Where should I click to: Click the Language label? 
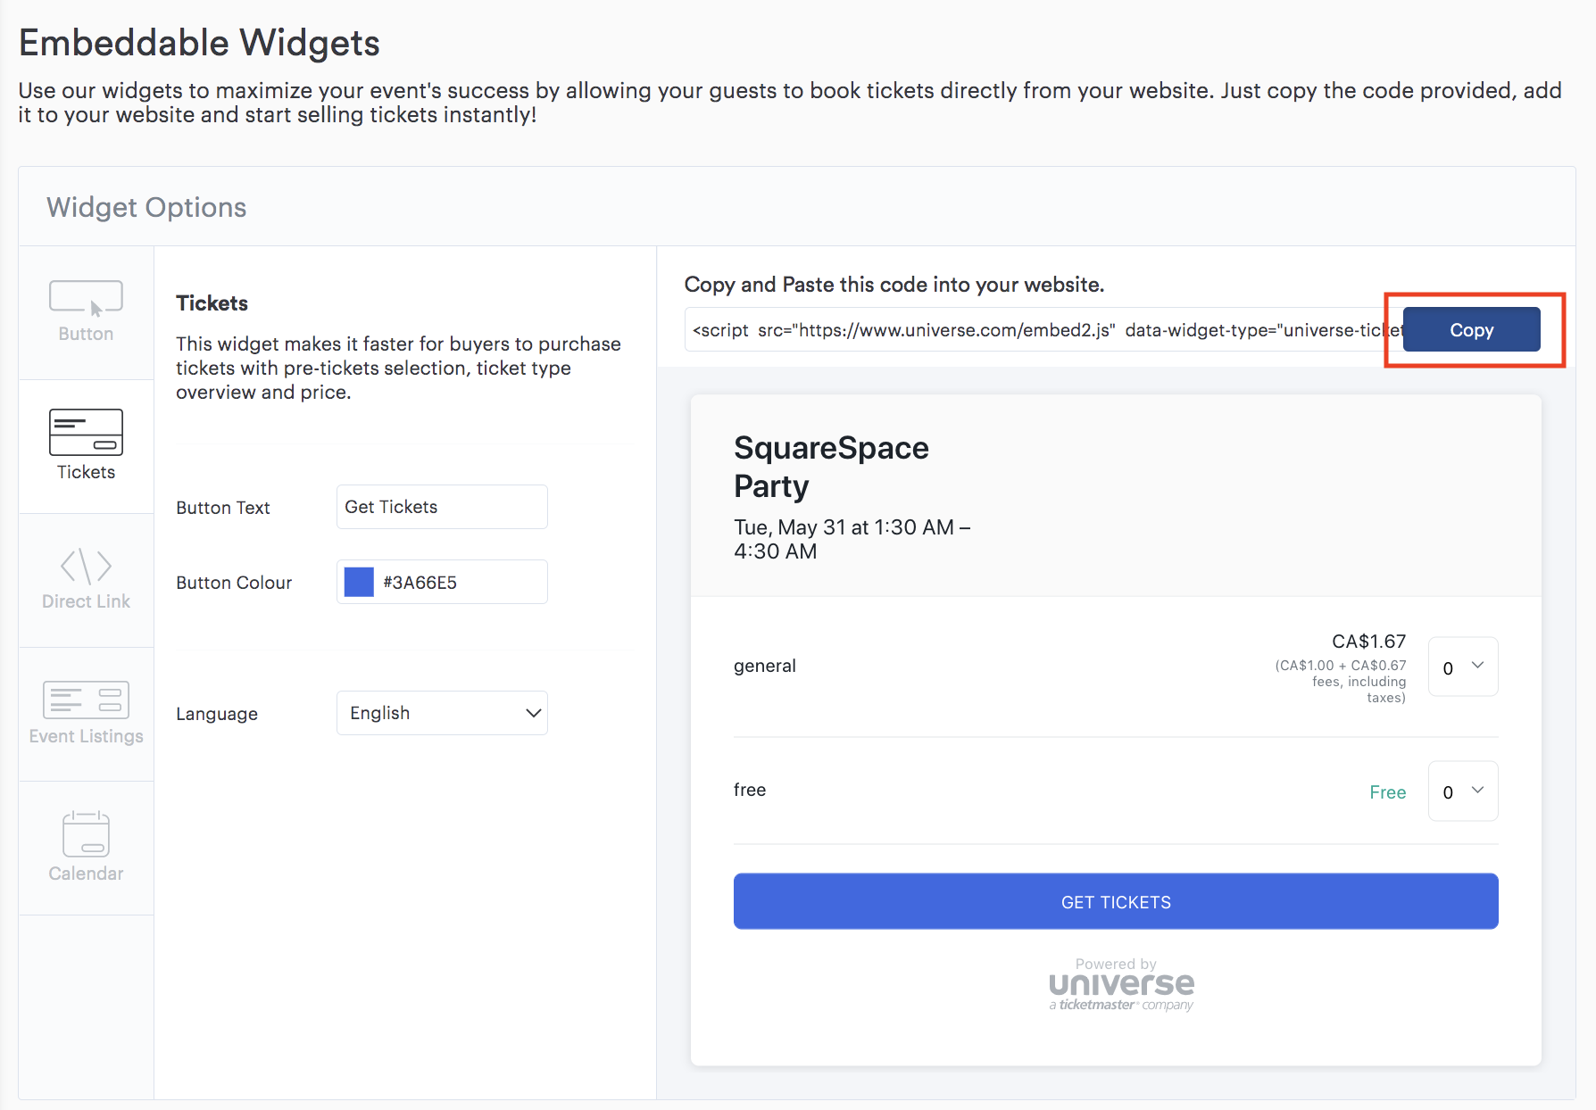pyautogui.click(x=217, y=714)
